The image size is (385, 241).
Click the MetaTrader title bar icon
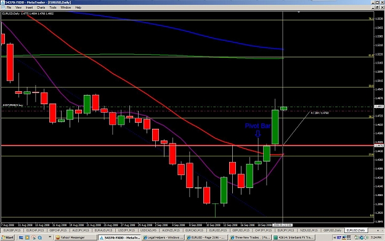(2, 2)
